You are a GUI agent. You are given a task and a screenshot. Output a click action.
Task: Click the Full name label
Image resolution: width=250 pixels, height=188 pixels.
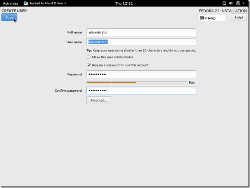[x=75, y=32]
